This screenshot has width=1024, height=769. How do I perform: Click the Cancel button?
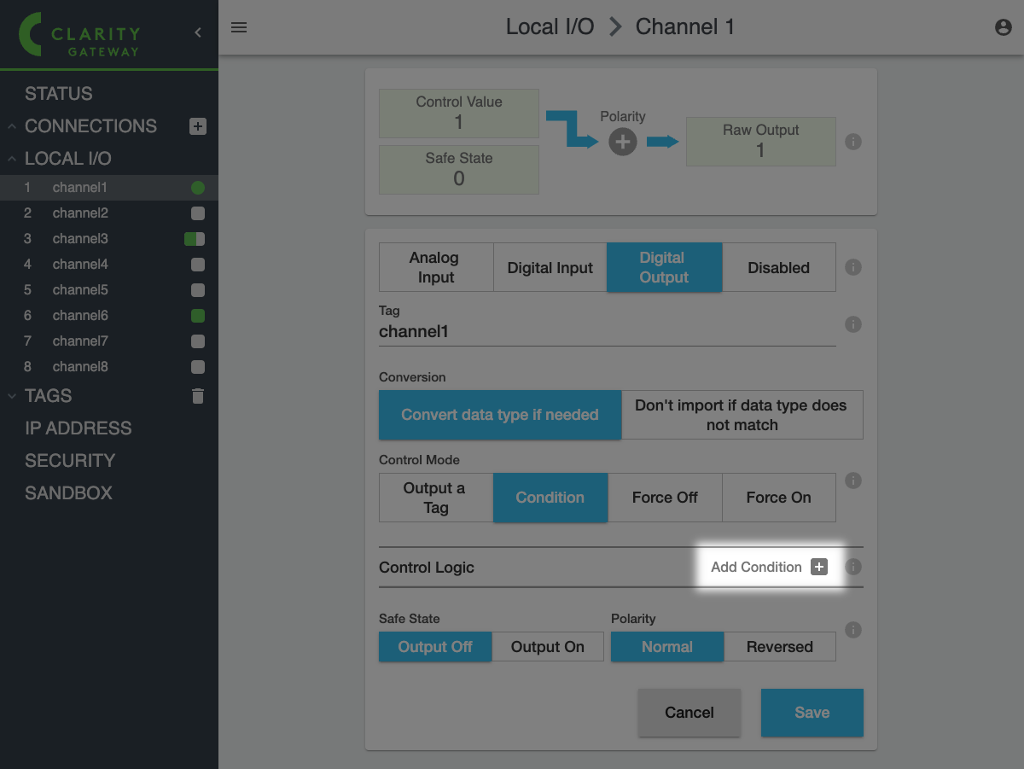[x=689, y=713]
